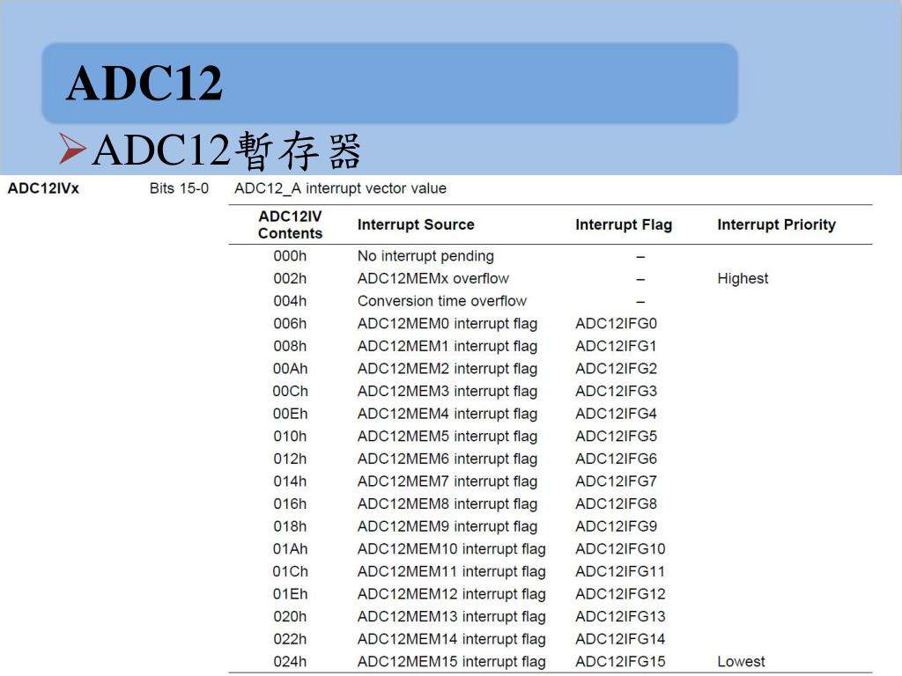Viewport: 902px width, 676px height.
Task: Click the 'Interrupt Flag' column header
Action: [624, 224]
